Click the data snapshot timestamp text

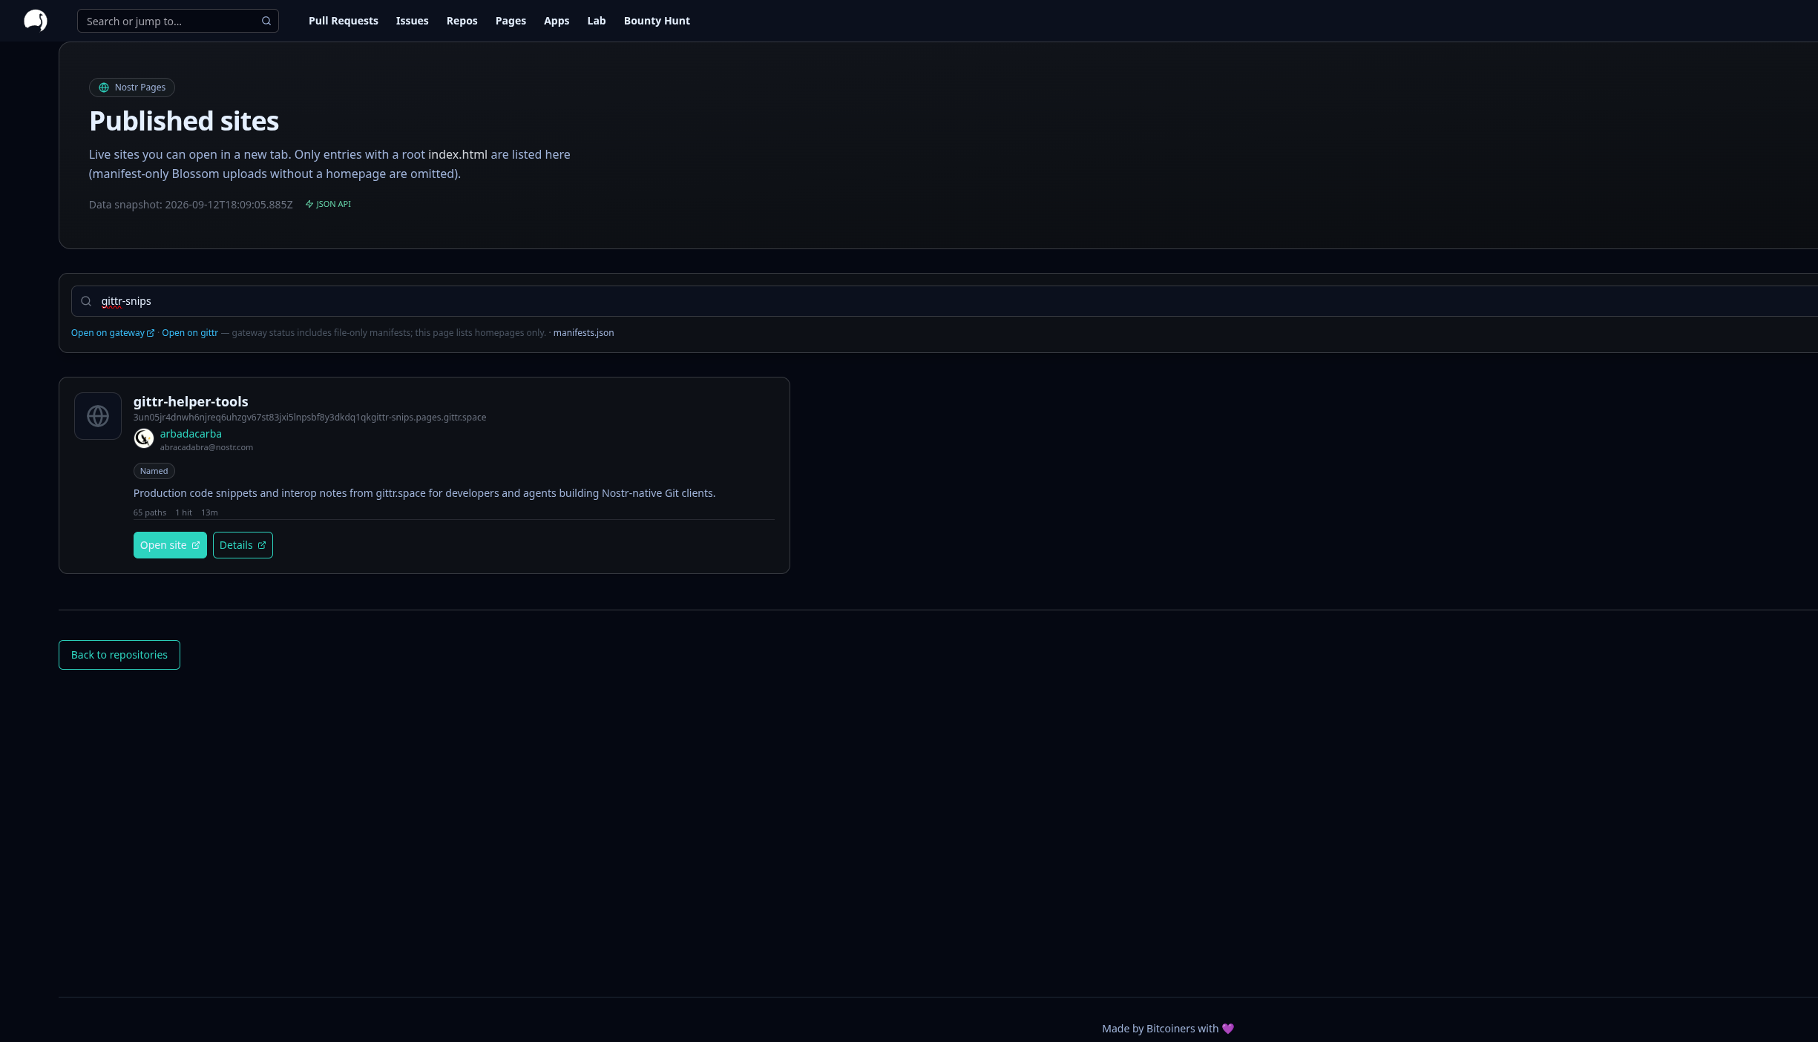point(191,205)
